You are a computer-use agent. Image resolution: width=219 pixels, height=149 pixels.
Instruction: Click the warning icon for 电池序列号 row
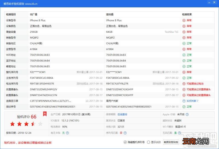tap(184, 84)
